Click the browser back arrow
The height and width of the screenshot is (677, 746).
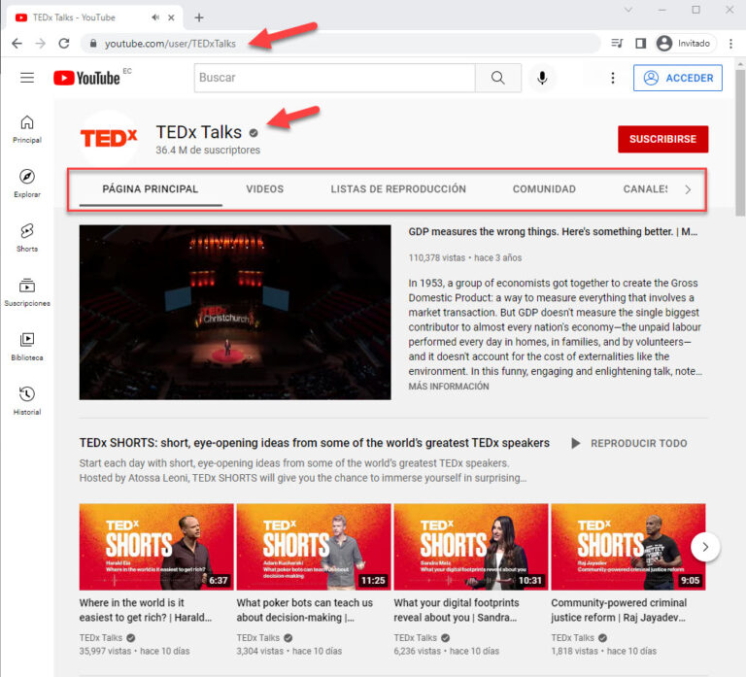[x=17, y=44]
